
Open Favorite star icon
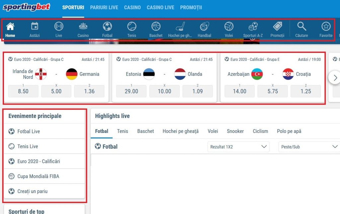pos(326,26)
